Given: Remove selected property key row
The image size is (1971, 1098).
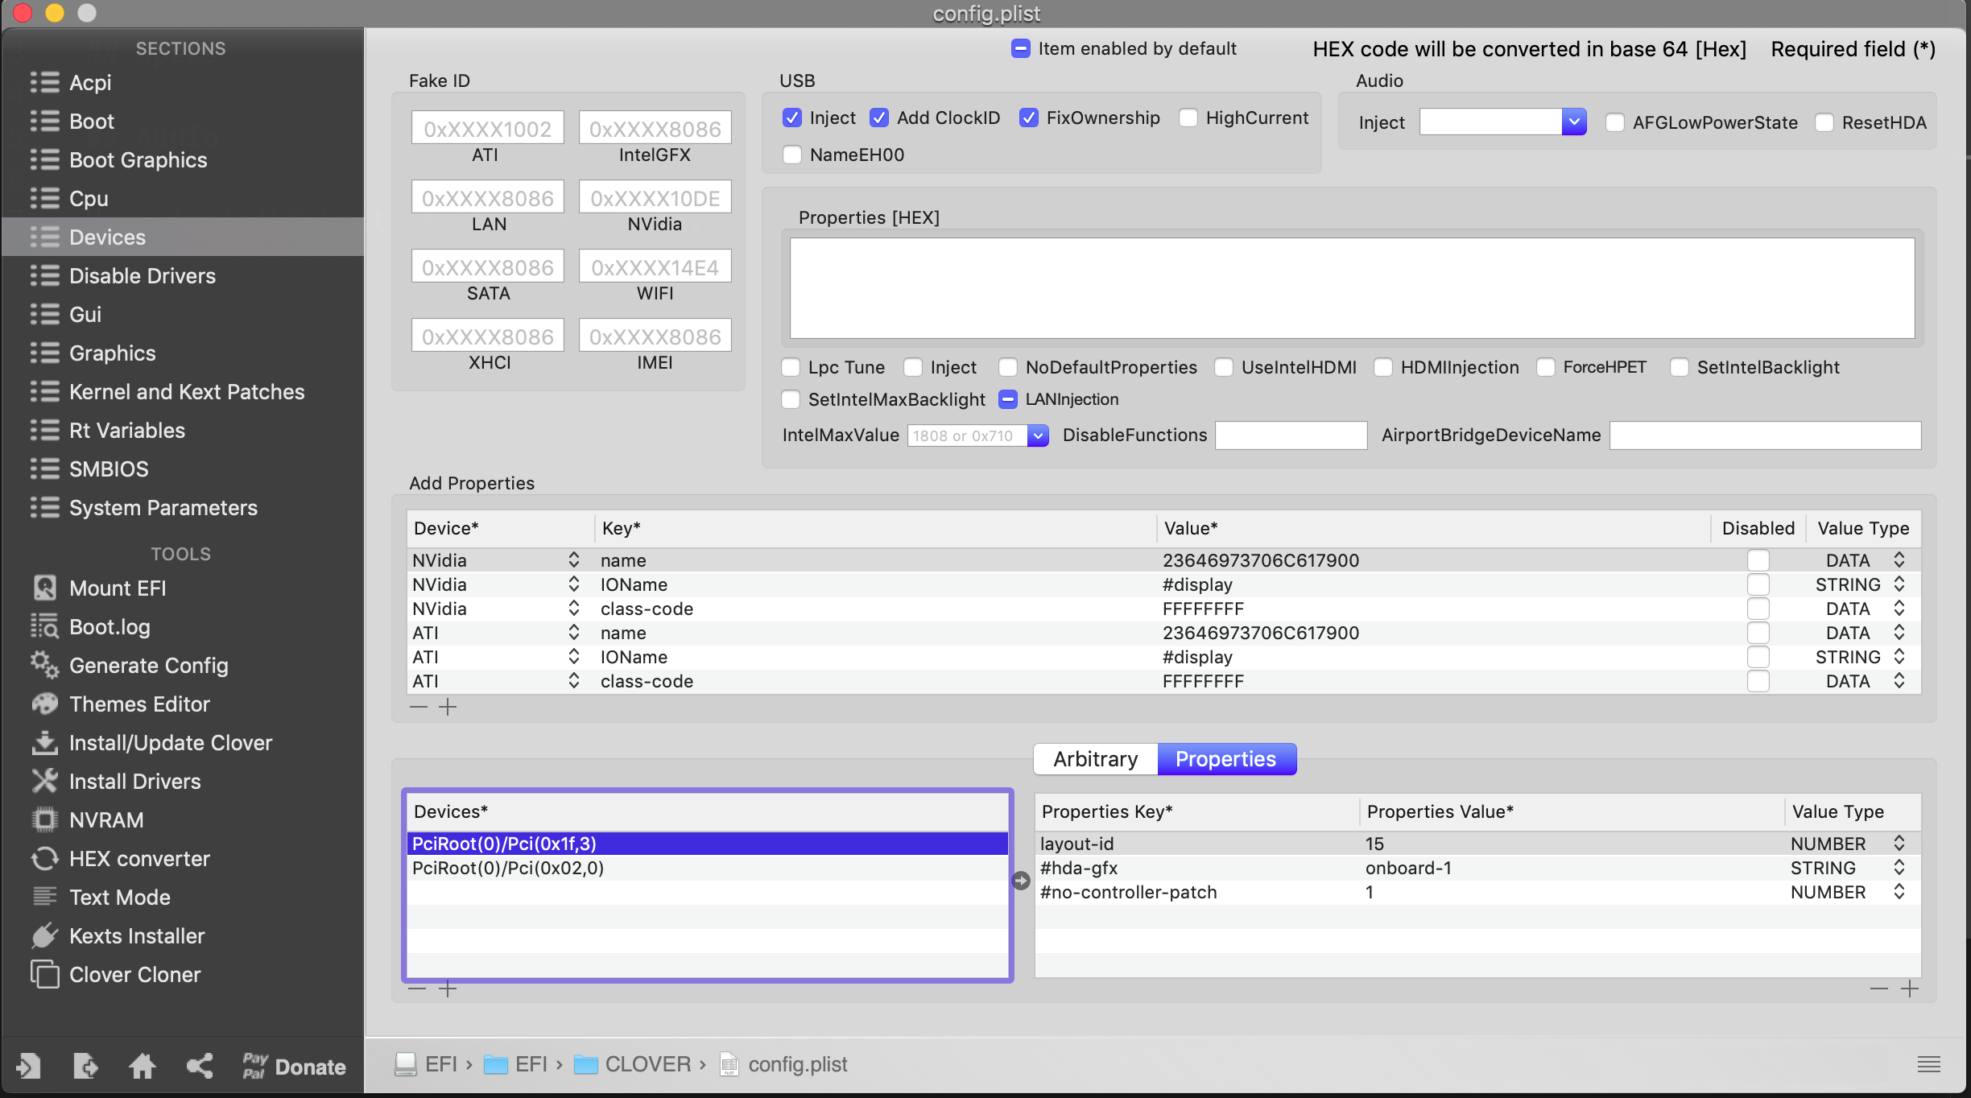Looking at the screenshot, I should click(x=1879, y=989).
